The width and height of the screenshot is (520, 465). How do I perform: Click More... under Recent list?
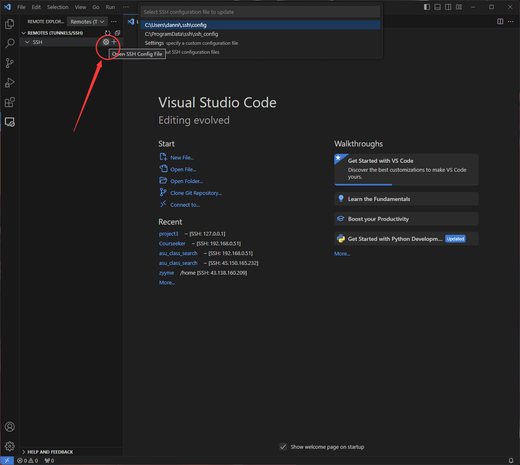[167, 282]
